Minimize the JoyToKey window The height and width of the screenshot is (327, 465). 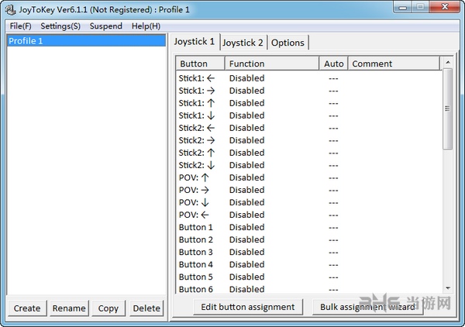pyautogui.click(x=402, y=7)
